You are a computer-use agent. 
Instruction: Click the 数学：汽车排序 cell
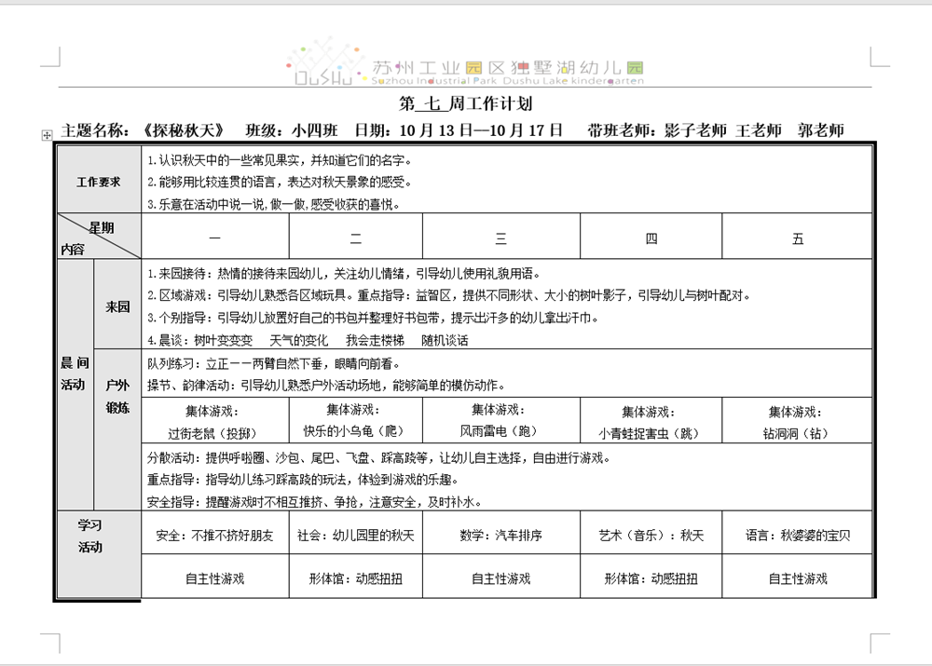[500, 536]
